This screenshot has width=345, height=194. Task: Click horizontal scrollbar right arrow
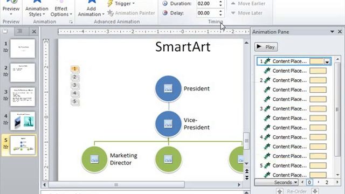click(239, 185)
